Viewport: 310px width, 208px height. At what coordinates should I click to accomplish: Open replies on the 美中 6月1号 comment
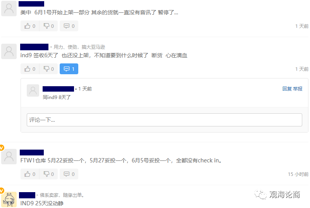pyautogui.click(x=69, y=26)
